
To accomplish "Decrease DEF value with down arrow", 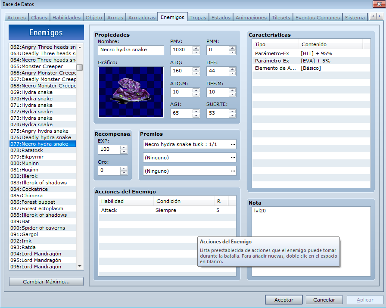I will pyautogui.click(x=232, y=73).
